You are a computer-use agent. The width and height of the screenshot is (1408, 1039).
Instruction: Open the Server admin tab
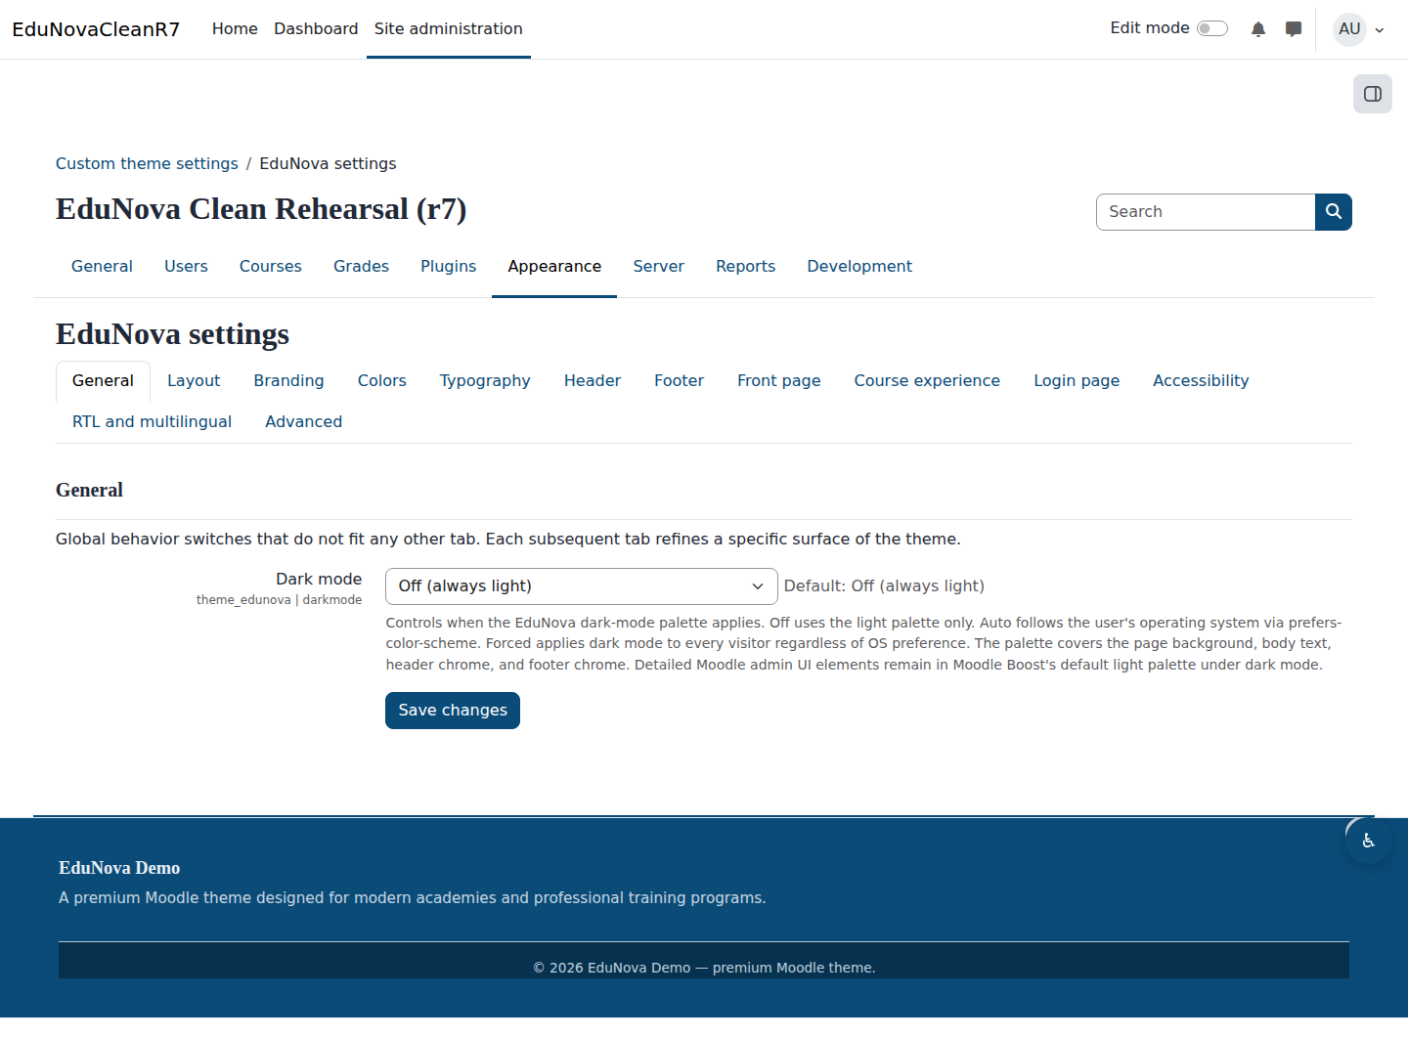coord(659,266)
